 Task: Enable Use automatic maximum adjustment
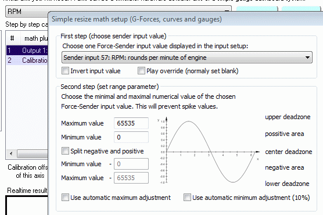[x=65, y=198]
